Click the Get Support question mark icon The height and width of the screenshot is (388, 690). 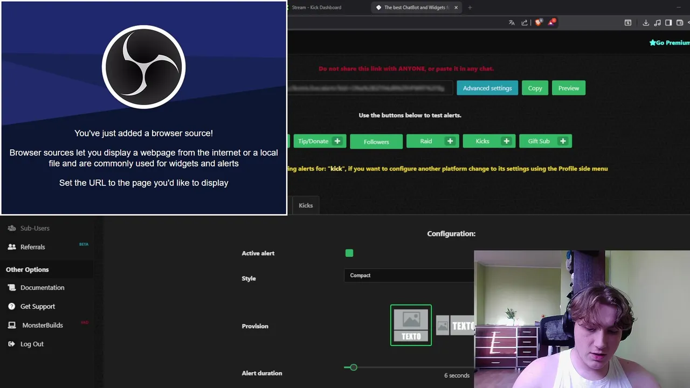(12, 306)
